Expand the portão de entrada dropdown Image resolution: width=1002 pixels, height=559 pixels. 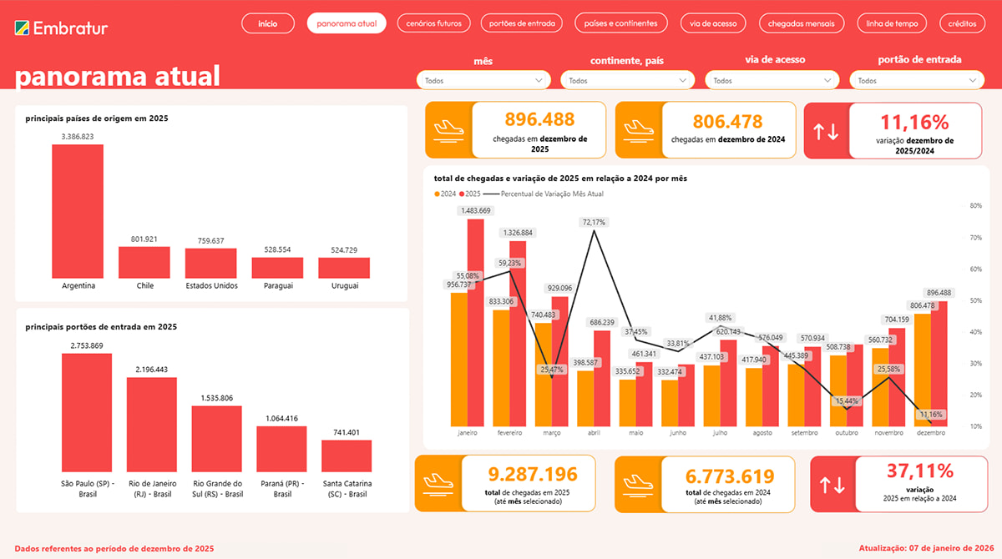[917, 81]
